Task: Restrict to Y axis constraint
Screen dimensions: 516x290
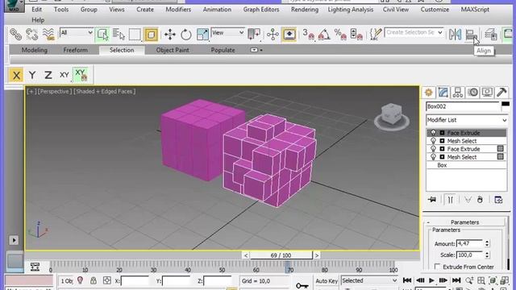Action: point(32,75)
